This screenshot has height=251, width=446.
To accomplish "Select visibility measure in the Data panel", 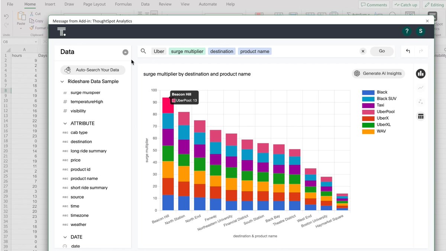I will tap(78, 111).
